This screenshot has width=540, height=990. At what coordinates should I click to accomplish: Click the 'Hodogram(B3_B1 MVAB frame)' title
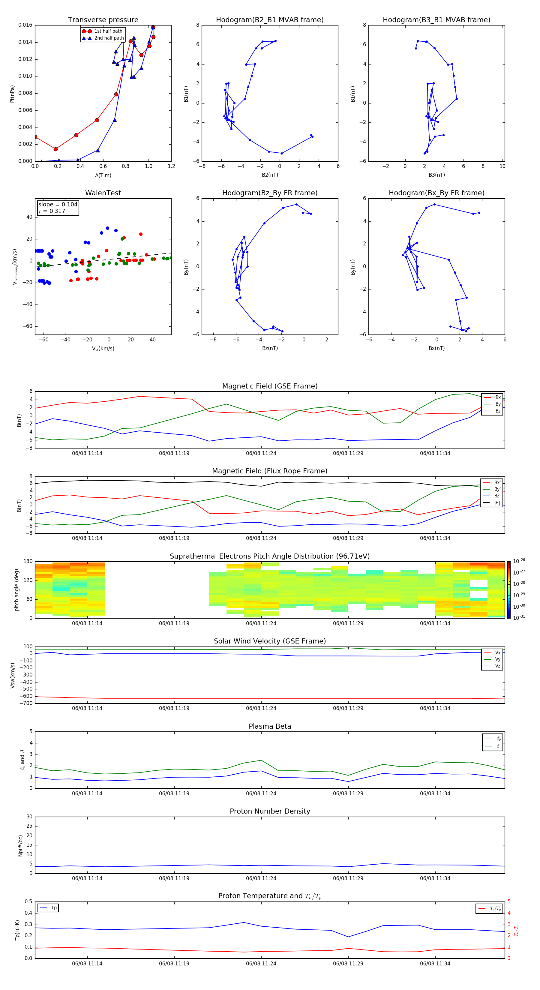tap(436, 20)
